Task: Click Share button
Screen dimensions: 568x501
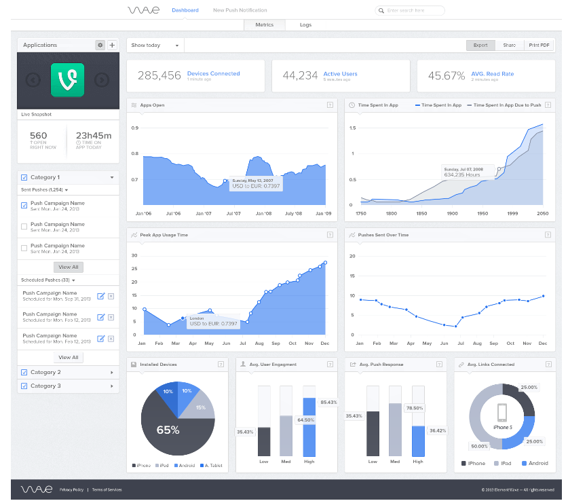Action: click(510, 45)
